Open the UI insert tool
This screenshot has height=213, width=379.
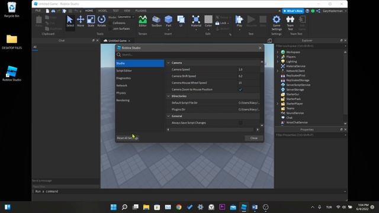[x=181, y=21]
